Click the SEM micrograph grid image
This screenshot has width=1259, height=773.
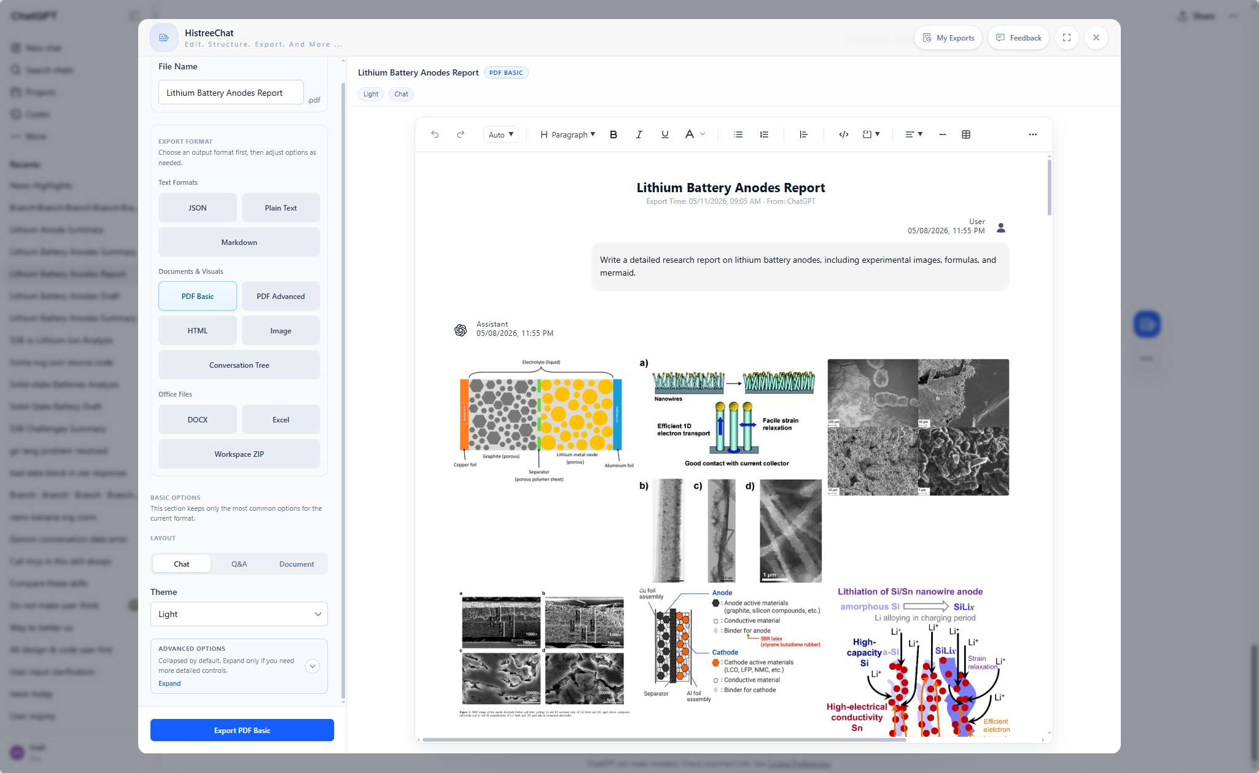[x=918, y=427]
